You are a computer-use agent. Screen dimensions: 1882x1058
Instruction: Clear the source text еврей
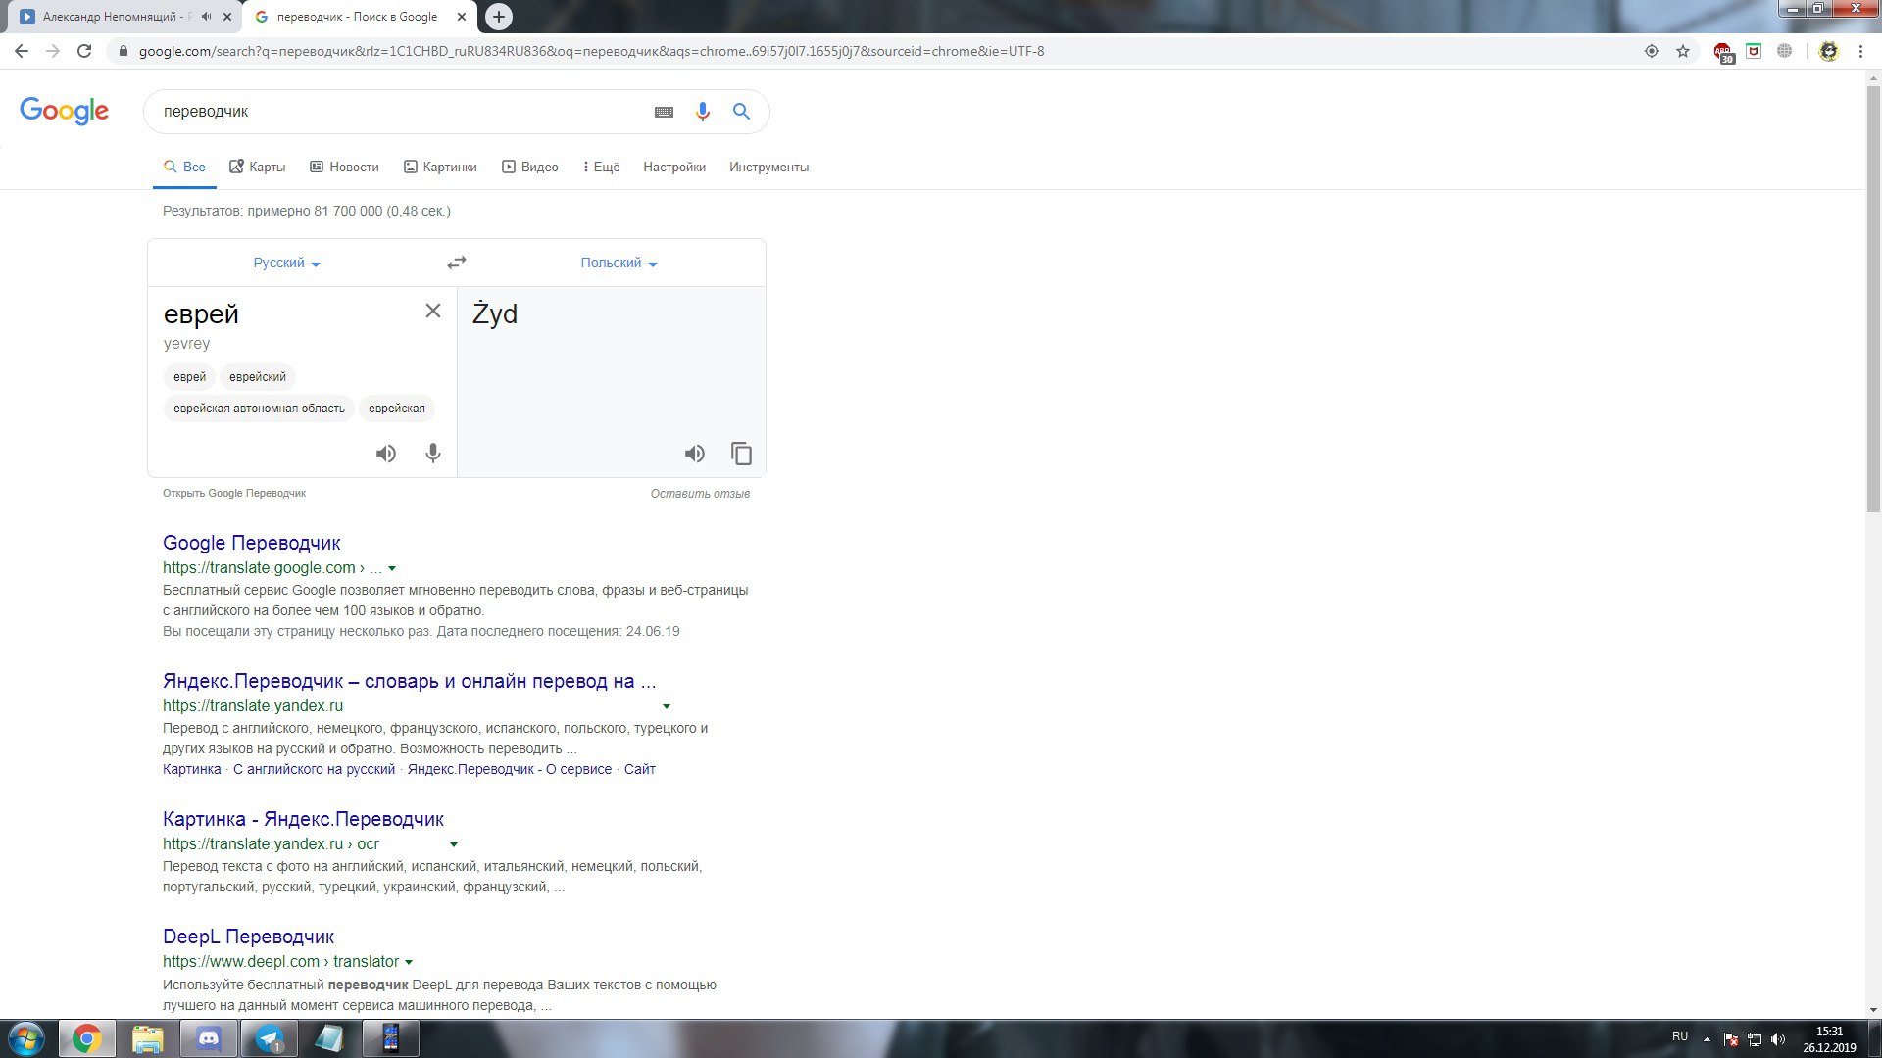432,311
